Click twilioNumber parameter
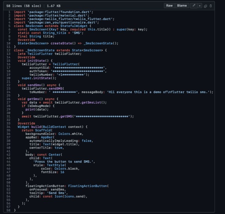Viewport: 225px width, 214px height. (42, 75)
